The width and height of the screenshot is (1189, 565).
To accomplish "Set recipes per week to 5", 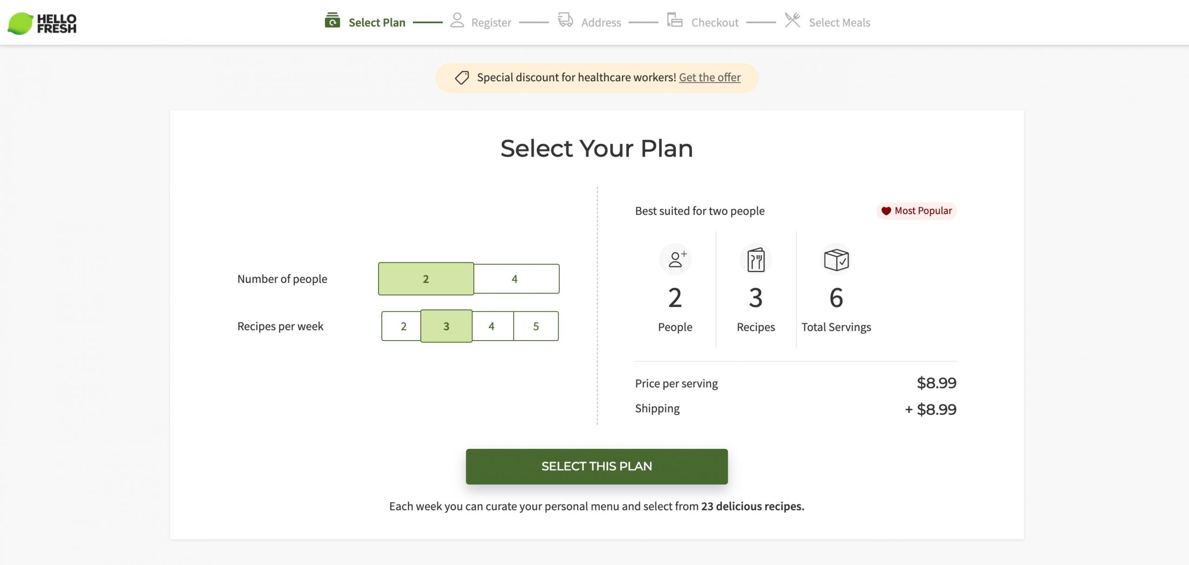I will click(536, 326).
